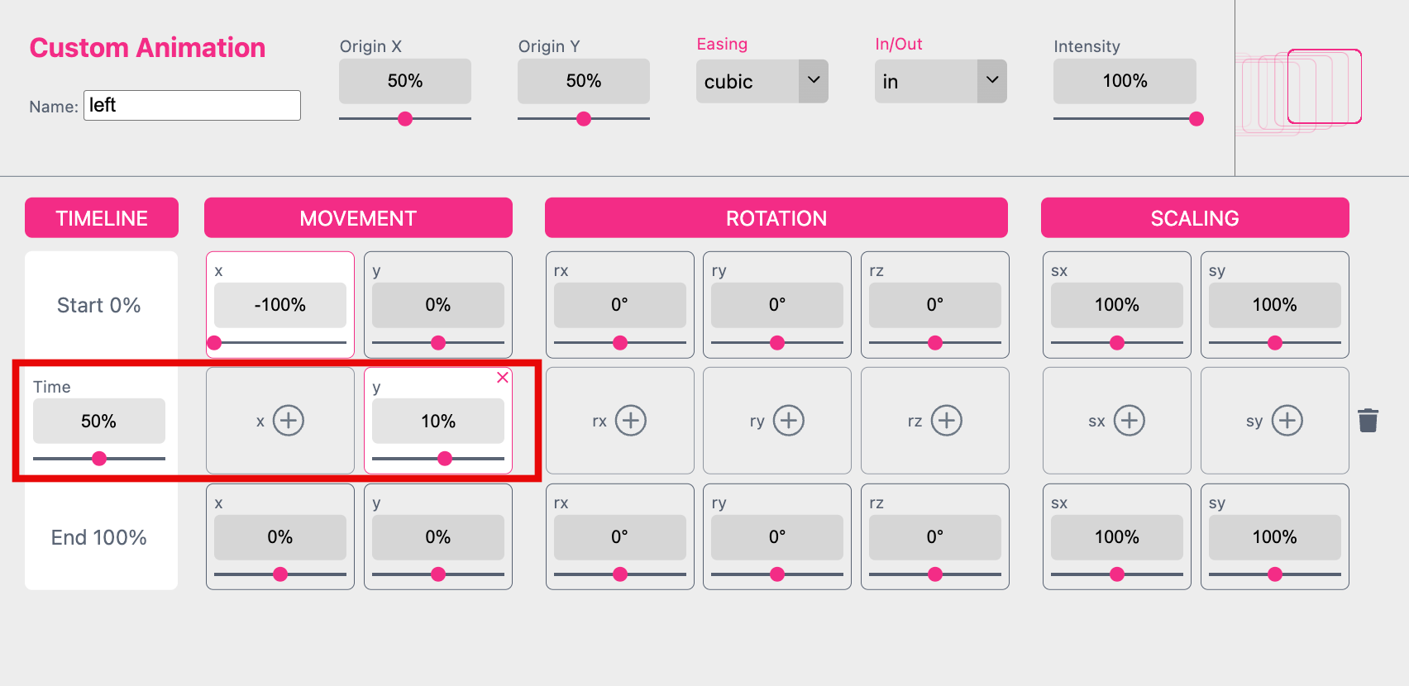Image resolution: width=1409 pixels, height=686 pixels.
Task: Click the Time 50% slider handle
Action: tap(99, 459)
